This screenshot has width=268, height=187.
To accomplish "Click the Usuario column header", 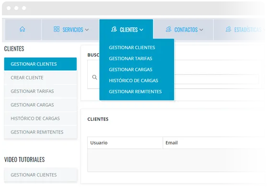I will (125, 143).
